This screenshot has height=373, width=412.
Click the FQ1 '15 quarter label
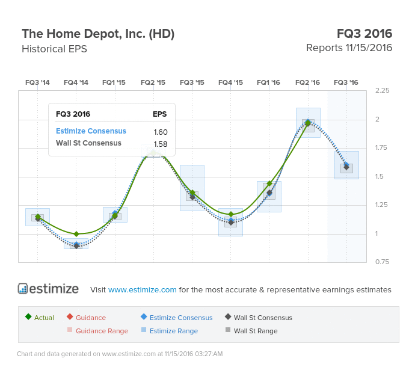pos(114,82)
